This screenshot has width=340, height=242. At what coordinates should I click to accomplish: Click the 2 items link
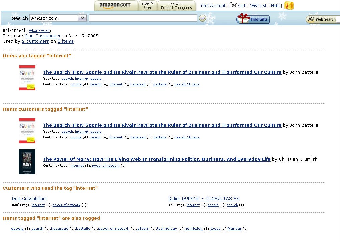[66, 41]
